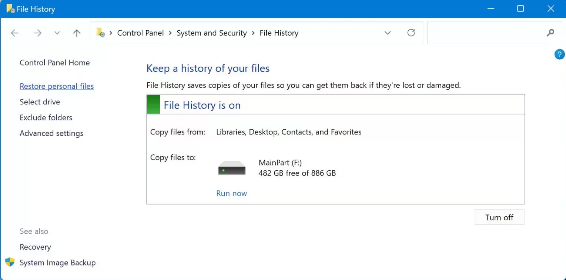The height and width of the screenshot is (280, 566).
Task: Click the green File History status indicator
Action: tap(154, 105)
